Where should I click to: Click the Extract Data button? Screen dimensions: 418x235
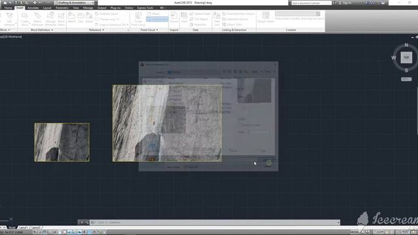point(232,25)
